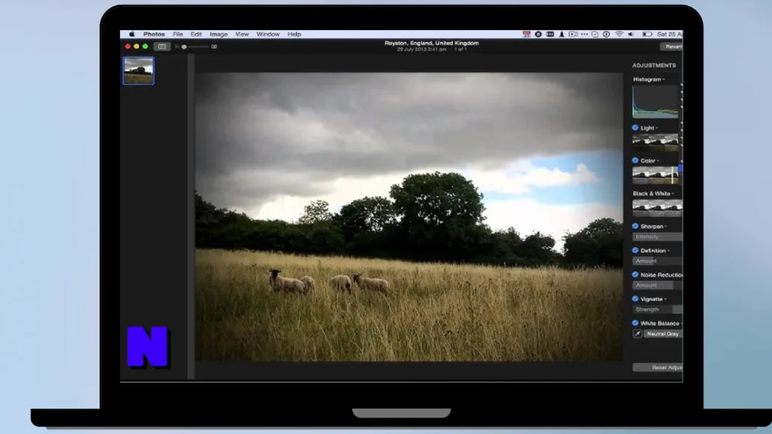This screenshot has height=434, width=772.
Task: Expand the Color section label
Action: tap(648, 161)
